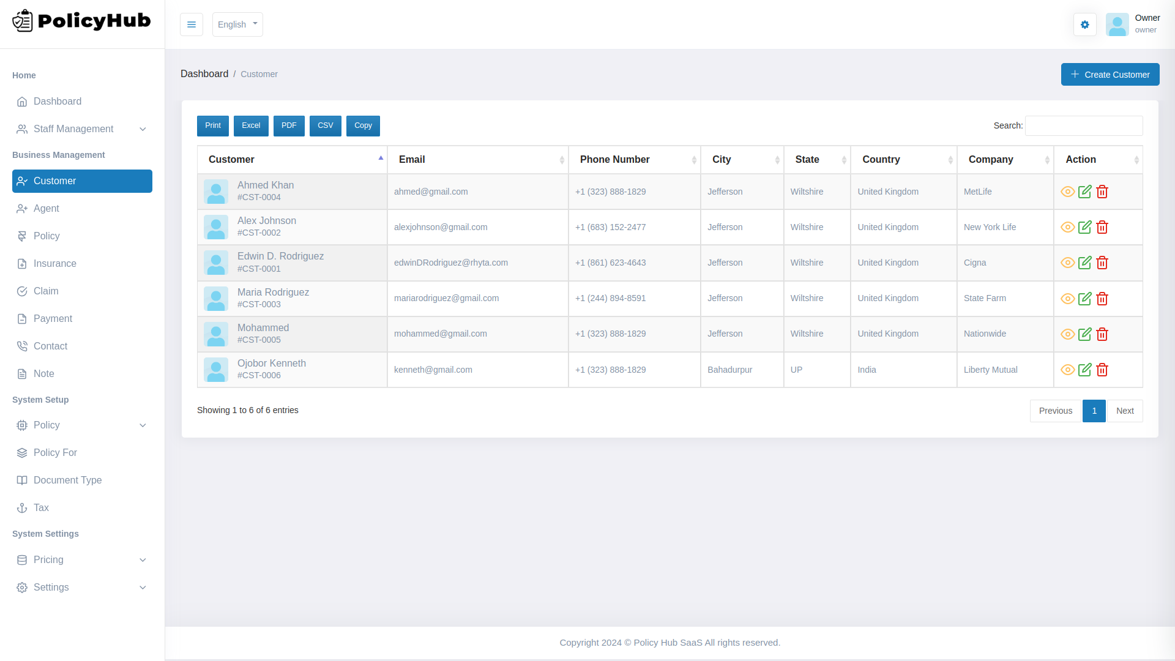The height and width of the screenshot is (661, 1175).
Task: Click pencil edit icon for Maria Rodriguez
Action: pyautogui.click(x=1084, y=299)
